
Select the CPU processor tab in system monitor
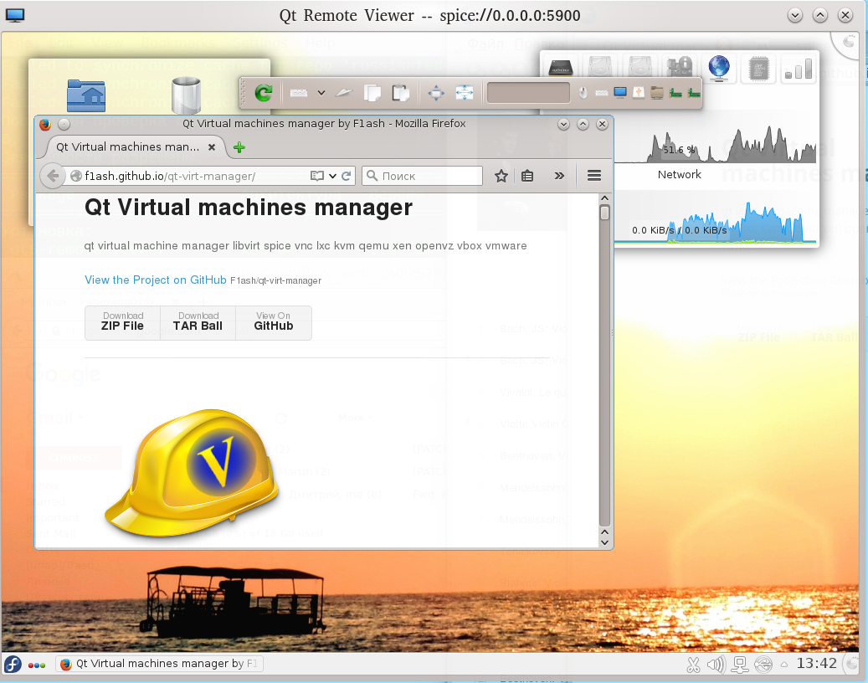point(758,69)
